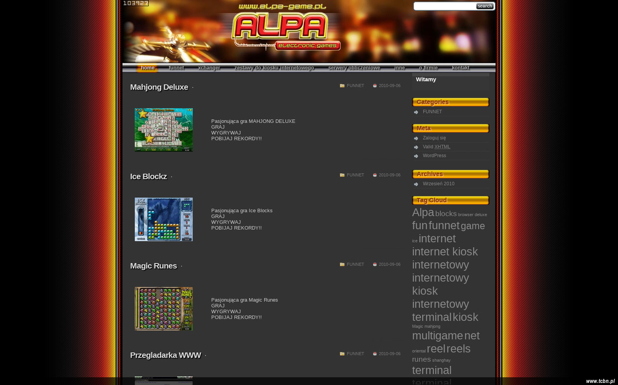The image size is (618, 385).
Task: Click the ALPA electronic games logo
Action: pyautogui.click(x=286, y=32)
